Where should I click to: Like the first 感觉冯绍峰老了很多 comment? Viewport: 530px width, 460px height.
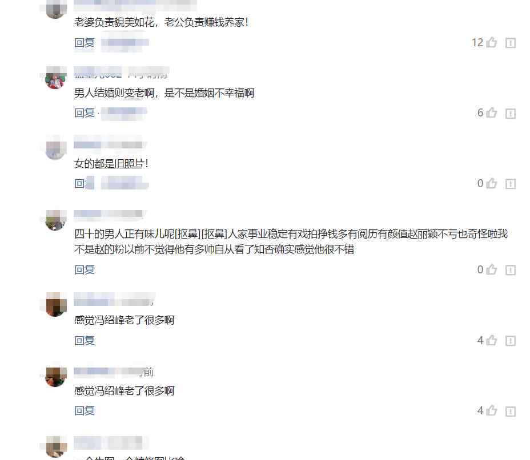(492, 340)
